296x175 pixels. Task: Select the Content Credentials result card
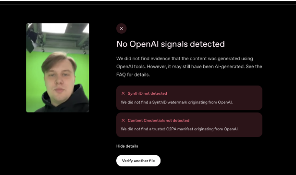click(x=189, y=125)
